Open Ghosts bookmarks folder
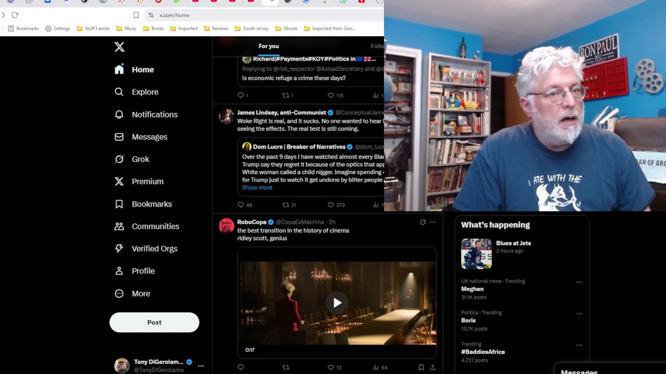This screenshot has height=374, width=666. (286, 29)
